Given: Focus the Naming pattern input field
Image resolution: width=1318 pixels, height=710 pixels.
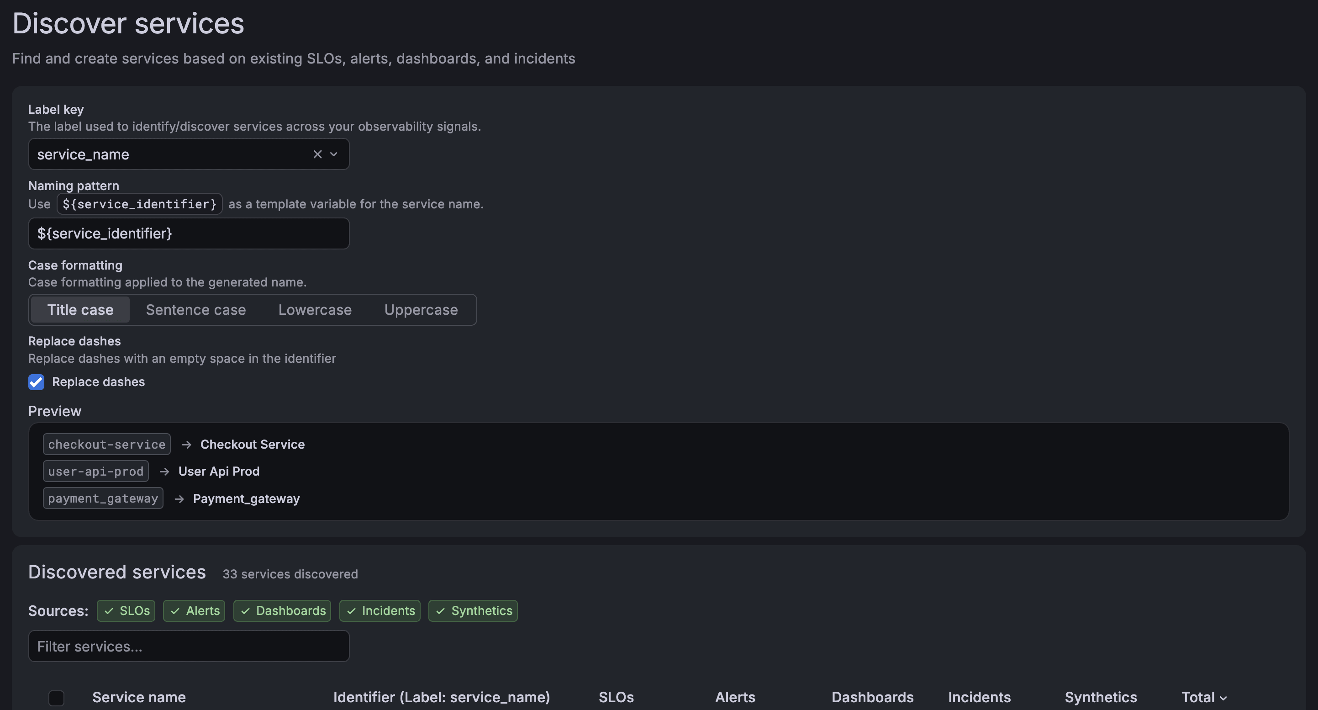Looking at the screenshot, I should point(189,233).
